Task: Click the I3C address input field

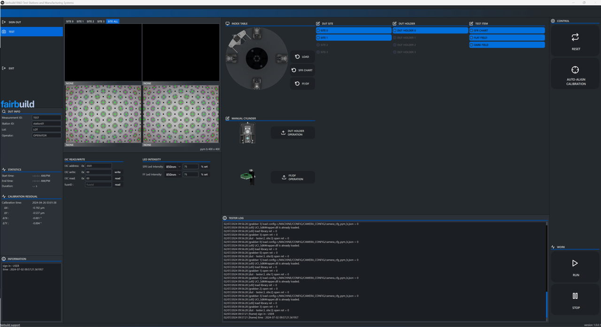Action: tap(97, 166)
